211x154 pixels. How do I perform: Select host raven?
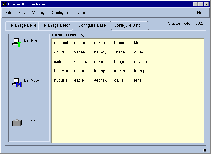point(99,62)
